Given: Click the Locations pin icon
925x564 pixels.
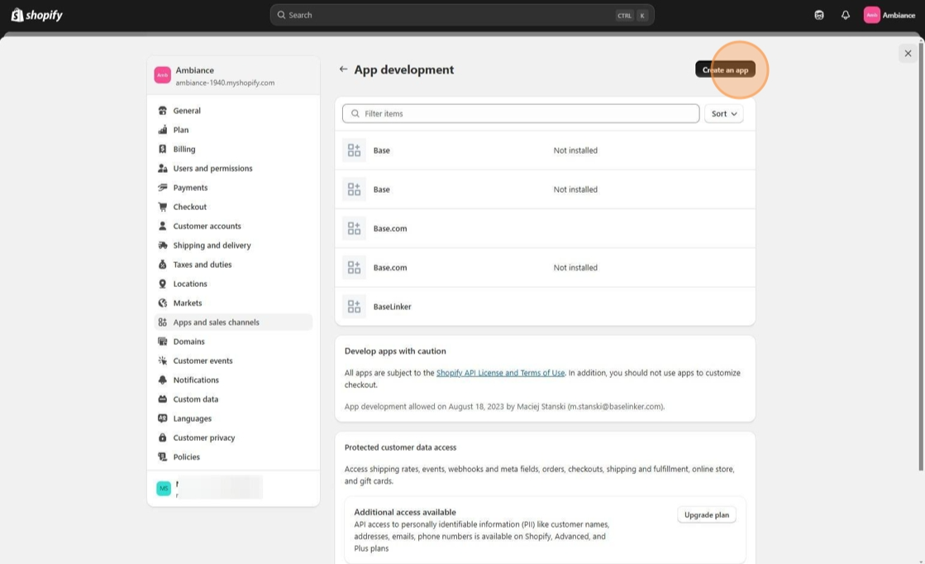Looking at the screenshot, I should (163, 284).
